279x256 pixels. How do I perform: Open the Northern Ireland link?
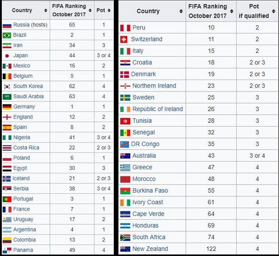coord(154,86)
